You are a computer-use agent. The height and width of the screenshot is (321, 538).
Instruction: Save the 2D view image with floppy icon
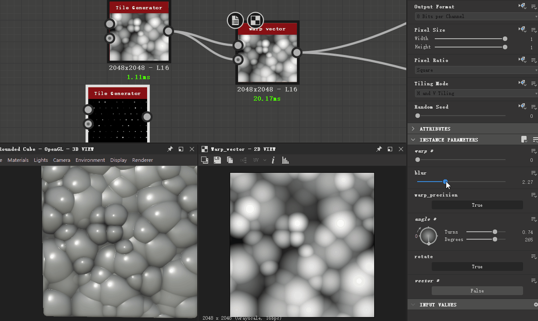(x=217, y=160)
